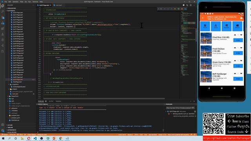Tap Order button for Green Curry
The image size is (251, 141).
[238, 66]
